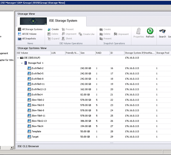This screenshot has height=155, width=171.
Task: Select the ExchTile6-8 volume icon
Action: click(x=29, y=79)
